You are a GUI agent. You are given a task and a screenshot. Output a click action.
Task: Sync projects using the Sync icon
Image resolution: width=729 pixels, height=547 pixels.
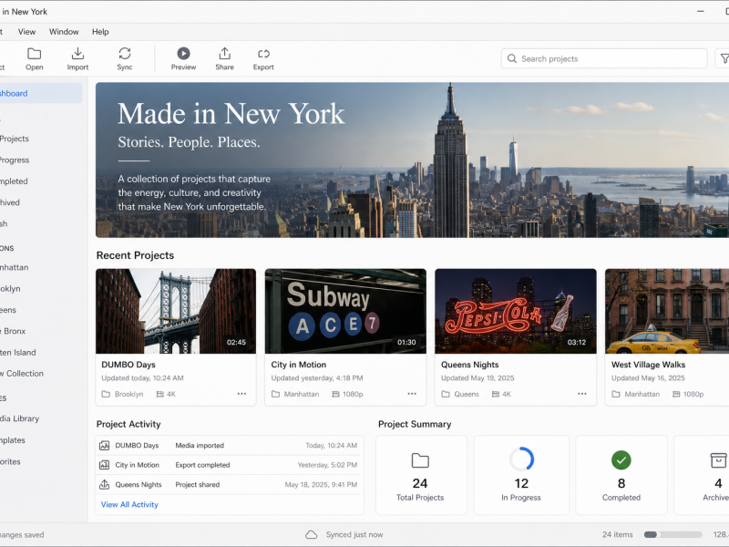coord(125,54)
